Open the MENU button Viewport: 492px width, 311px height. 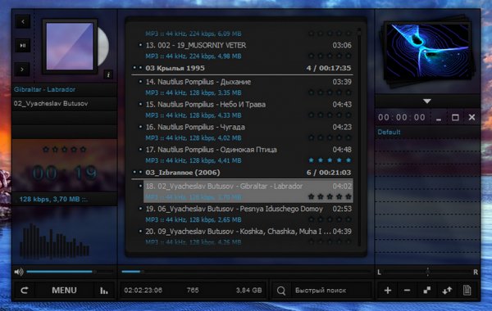pos(64,291)
